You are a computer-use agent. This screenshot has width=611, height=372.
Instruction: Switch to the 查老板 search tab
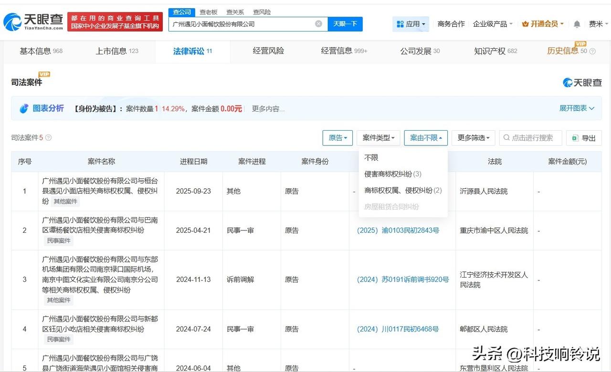point(209,12)
